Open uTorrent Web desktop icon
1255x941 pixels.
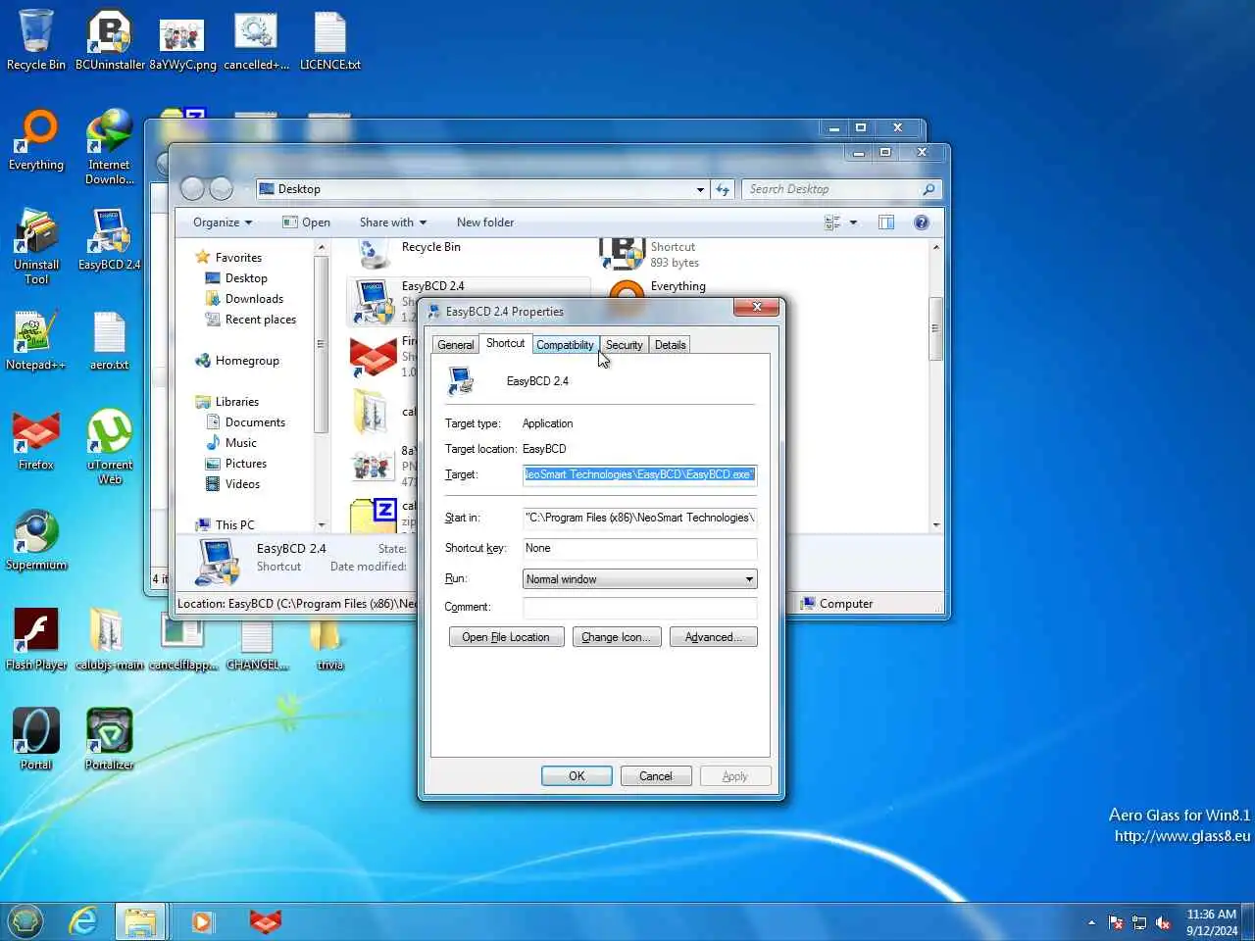tap(110, 446)
